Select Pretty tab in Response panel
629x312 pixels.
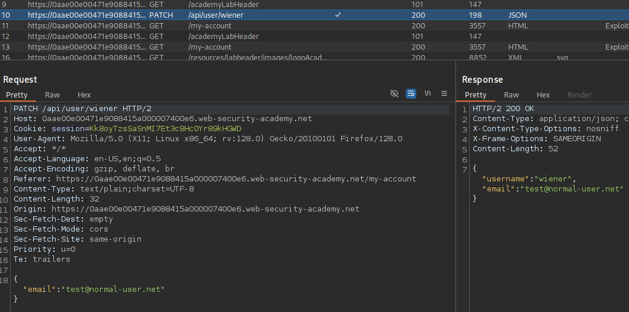click(476, 95)
